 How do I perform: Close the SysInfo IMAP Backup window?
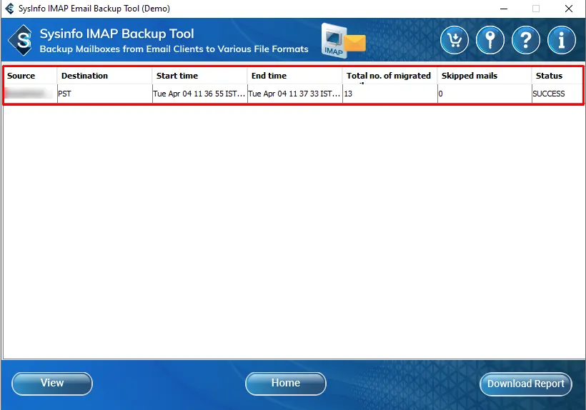pyautogui.click(x=568, y=9)
